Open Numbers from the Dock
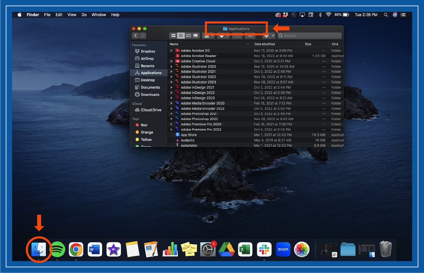 [x=170, y=250]
